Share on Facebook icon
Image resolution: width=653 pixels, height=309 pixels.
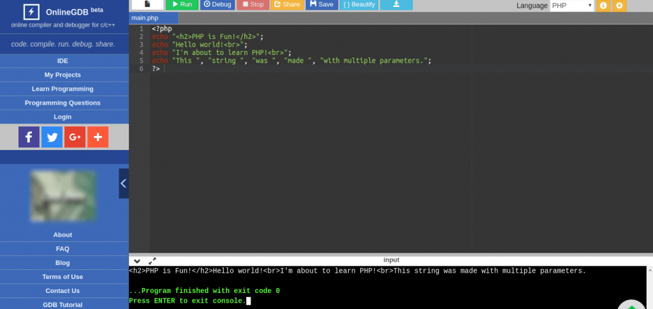pyautogui.click(x=29, y=137)
